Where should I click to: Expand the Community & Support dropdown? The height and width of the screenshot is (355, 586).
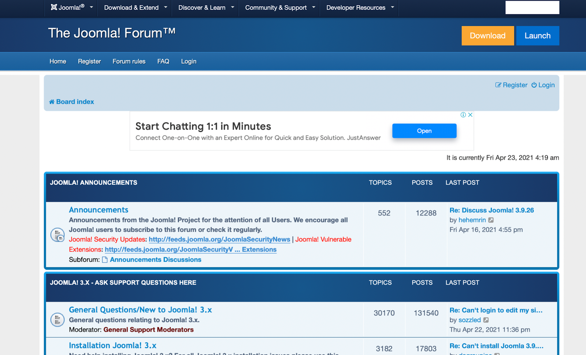pos(314,7)
